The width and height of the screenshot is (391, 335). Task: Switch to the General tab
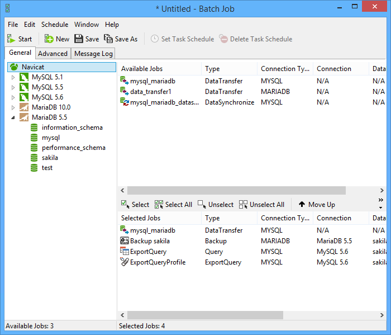20,53
